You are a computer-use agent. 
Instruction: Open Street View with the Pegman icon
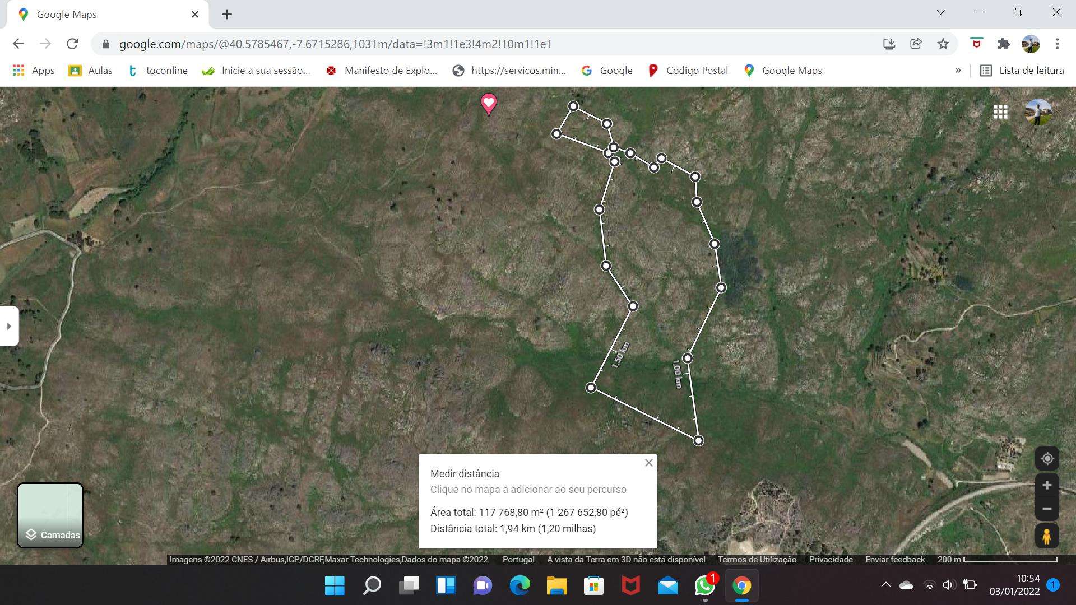click(x=1047, y=536)
